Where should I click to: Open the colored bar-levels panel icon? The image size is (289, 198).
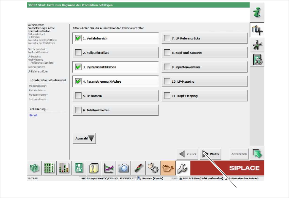[x=64, y=168]
